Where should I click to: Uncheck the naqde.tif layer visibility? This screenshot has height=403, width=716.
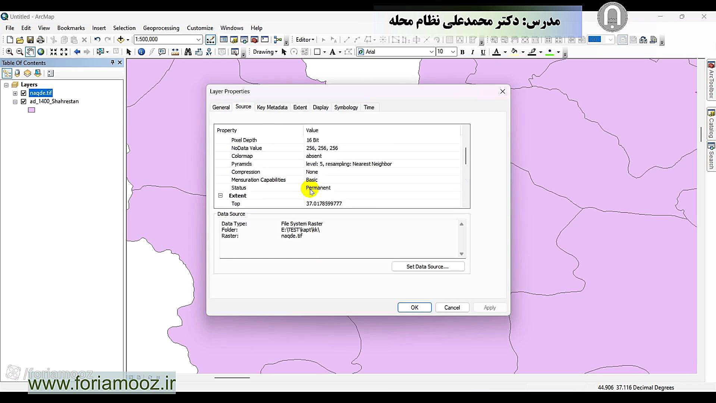(x=24, y=93)
